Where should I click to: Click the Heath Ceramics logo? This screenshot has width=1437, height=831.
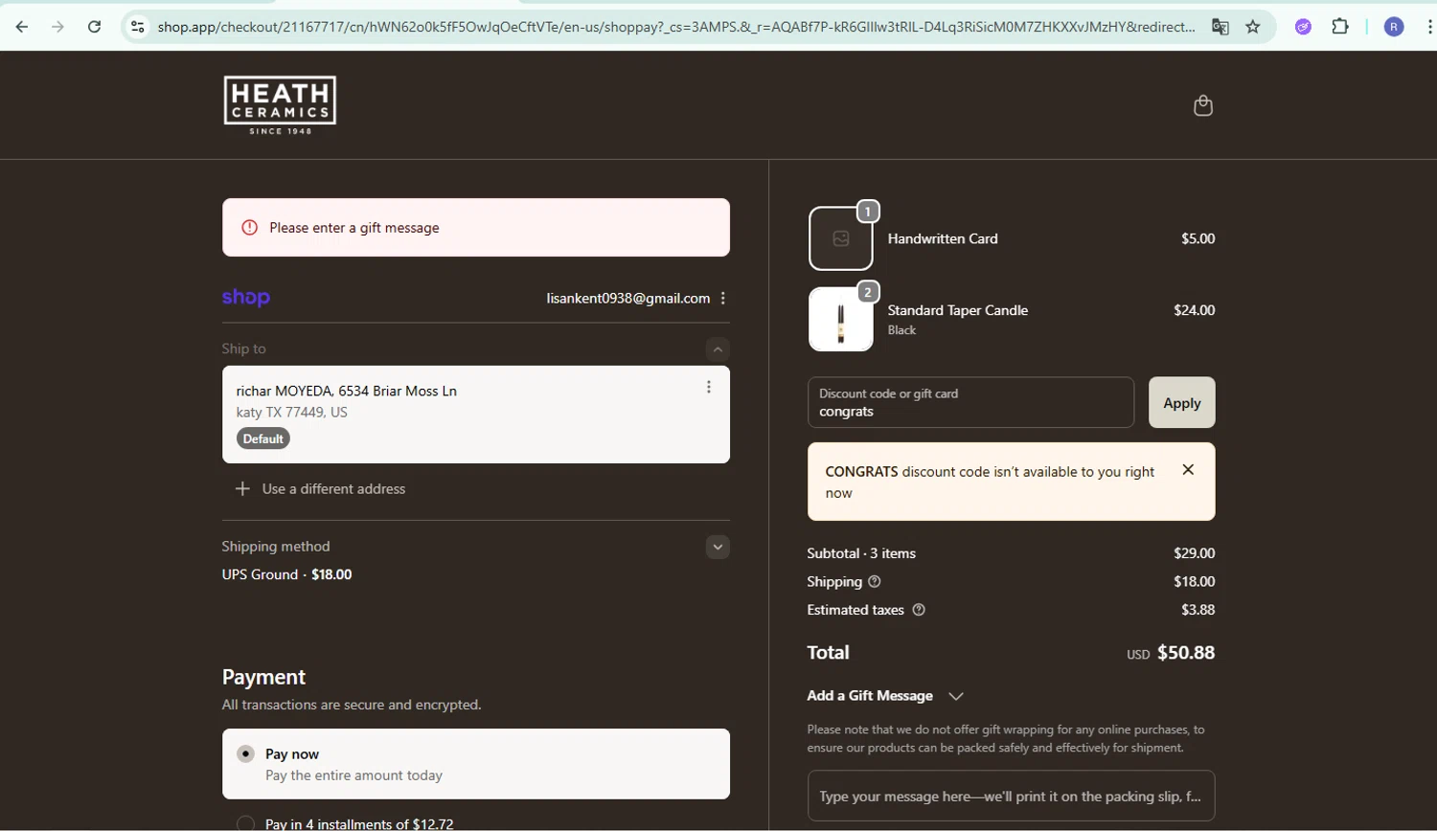coord(280,105)
